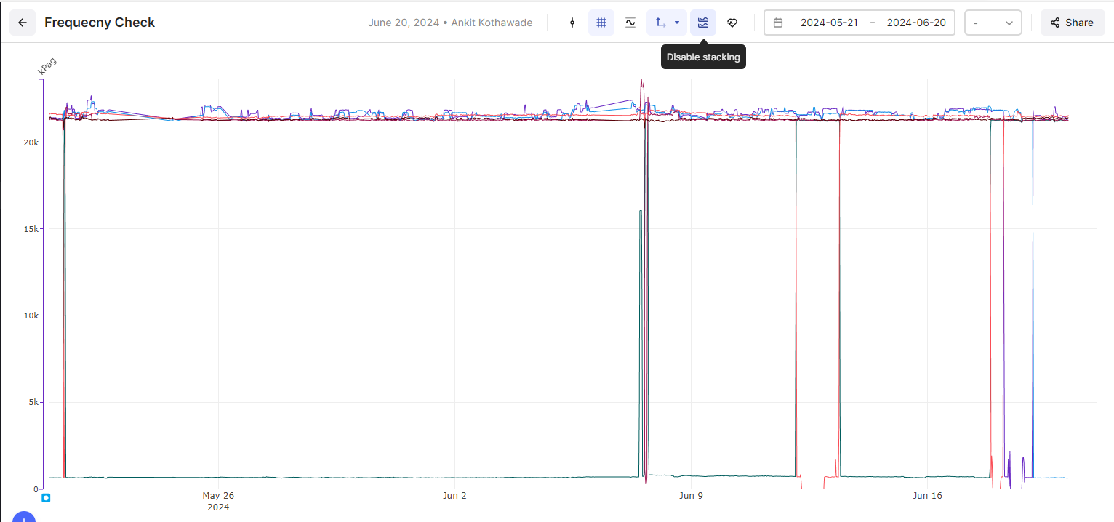Select the June 20, 2024 Ankit Kothawade text
1114x522 pixels.
pyautogui.click(x=450, y=23)
